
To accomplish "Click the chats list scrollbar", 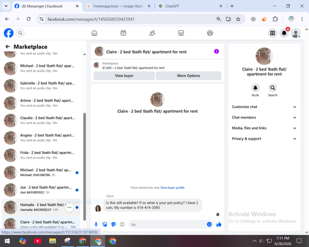I will (x=85, y=167).
